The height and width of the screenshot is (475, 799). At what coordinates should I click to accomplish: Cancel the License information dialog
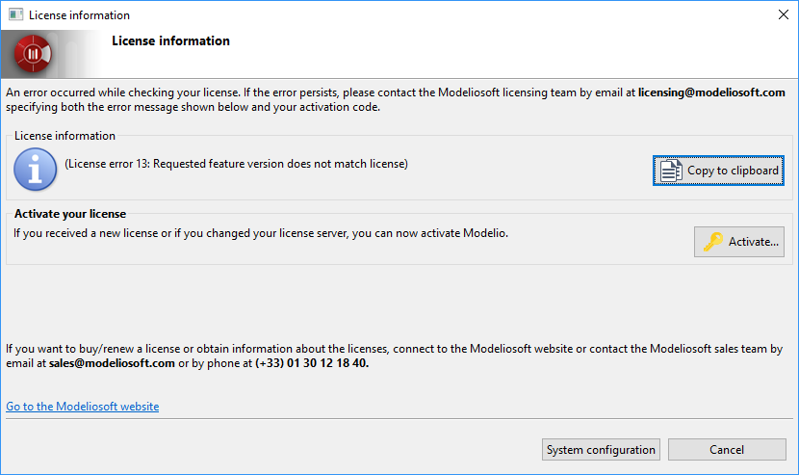(x=727, y=450)
